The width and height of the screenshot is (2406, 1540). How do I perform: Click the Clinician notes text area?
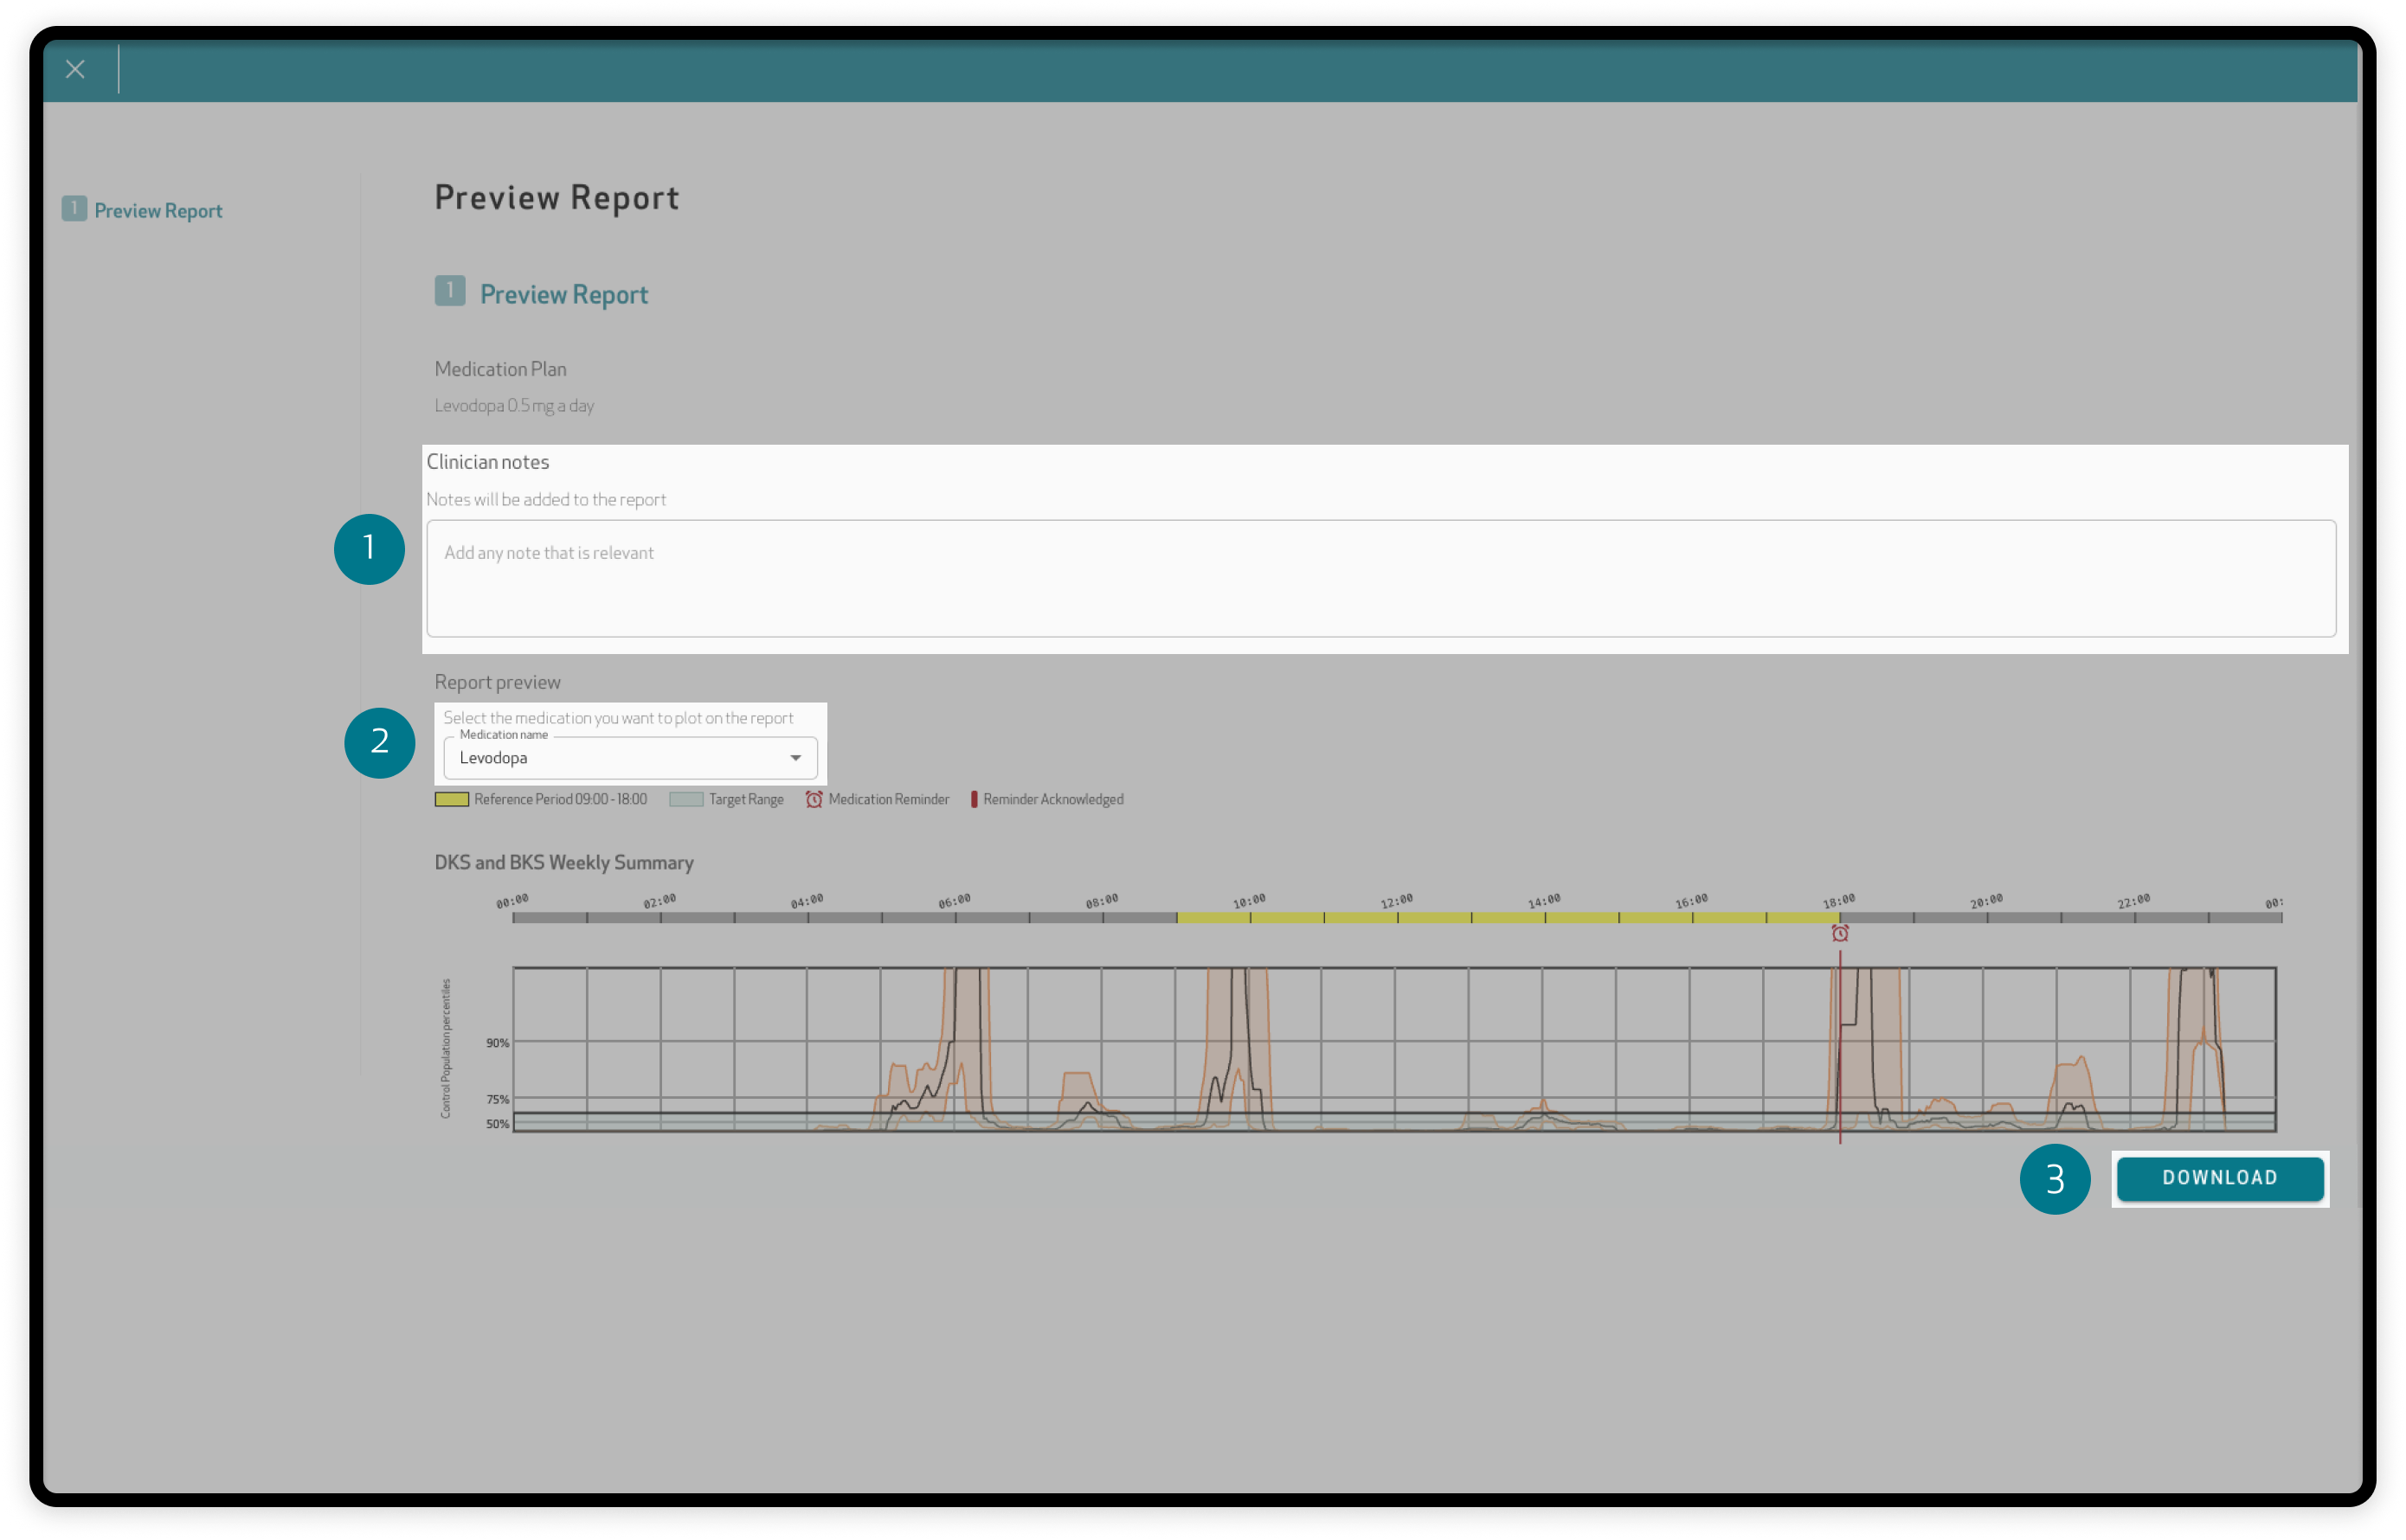coord(1380,578)
